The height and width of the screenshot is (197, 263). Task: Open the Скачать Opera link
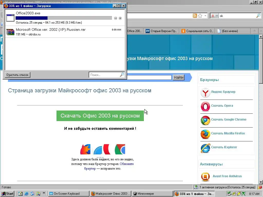point(222,106)
